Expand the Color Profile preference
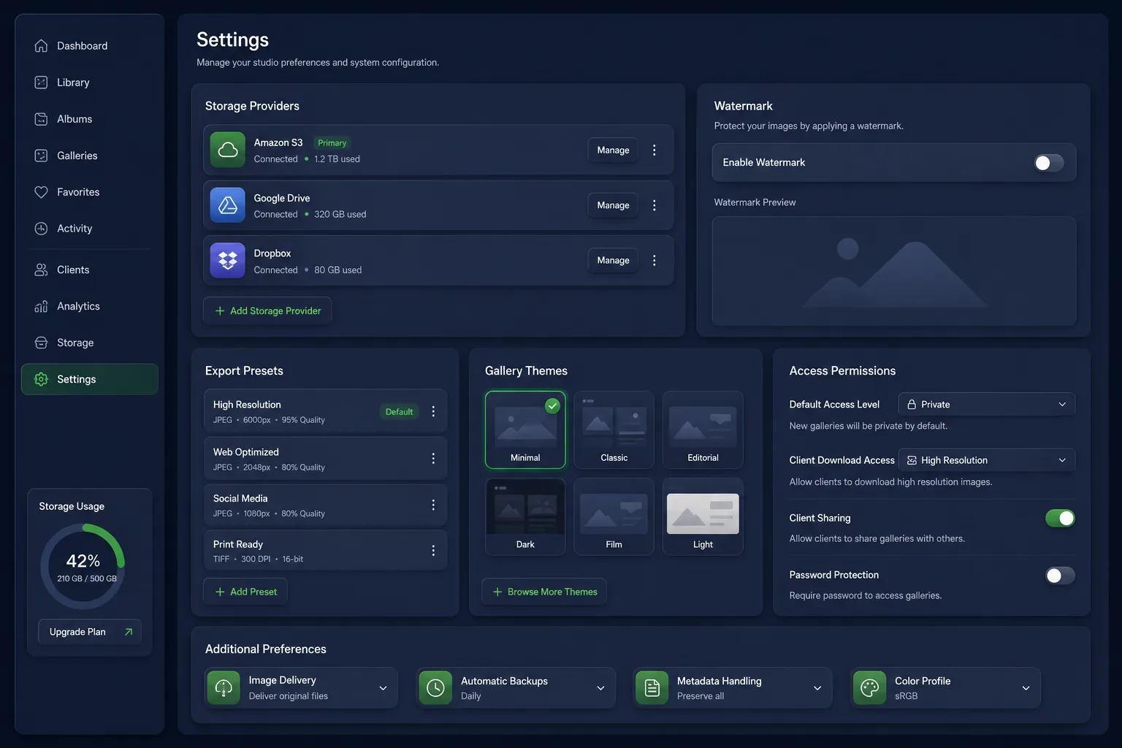This screenshot has height=748, width=1122. (1026, 688)
